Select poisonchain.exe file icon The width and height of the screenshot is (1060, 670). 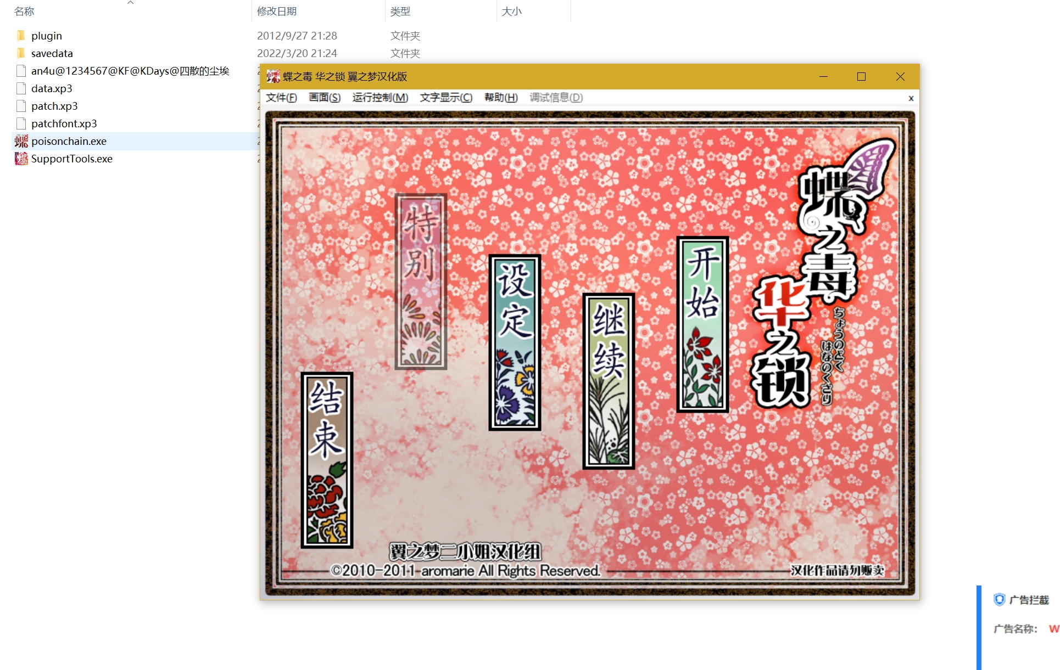pos(21,141)
